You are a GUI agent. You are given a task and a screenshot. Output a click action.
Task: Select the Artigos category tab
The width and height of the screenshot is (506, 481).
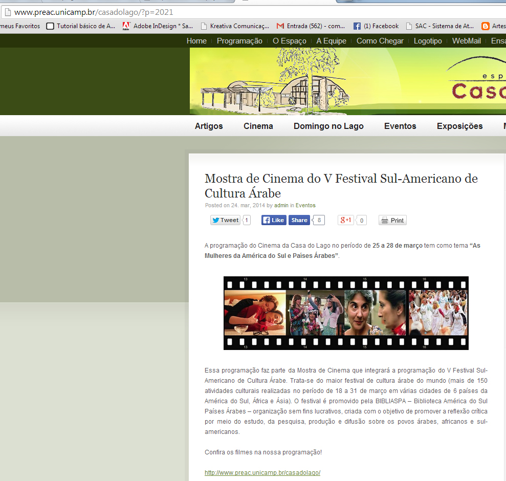pos(209,126)
